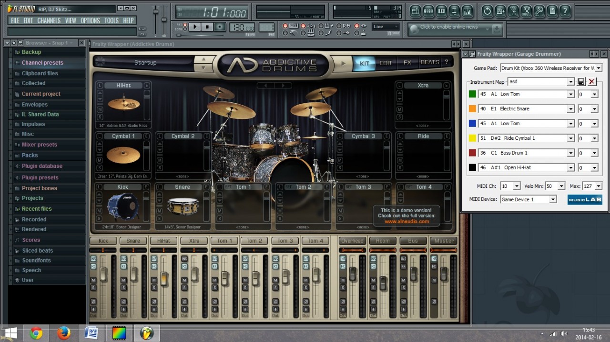Open the FILE menu
This screenshot has height=342, width=610.
[15, 20]
